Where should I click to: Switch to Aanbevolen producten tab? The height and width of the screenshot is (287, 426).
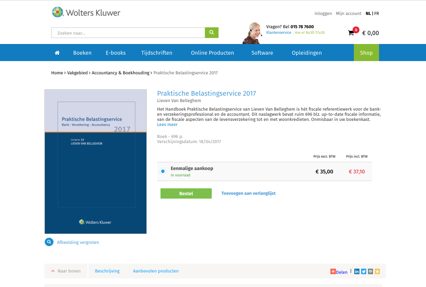(156, 271)
